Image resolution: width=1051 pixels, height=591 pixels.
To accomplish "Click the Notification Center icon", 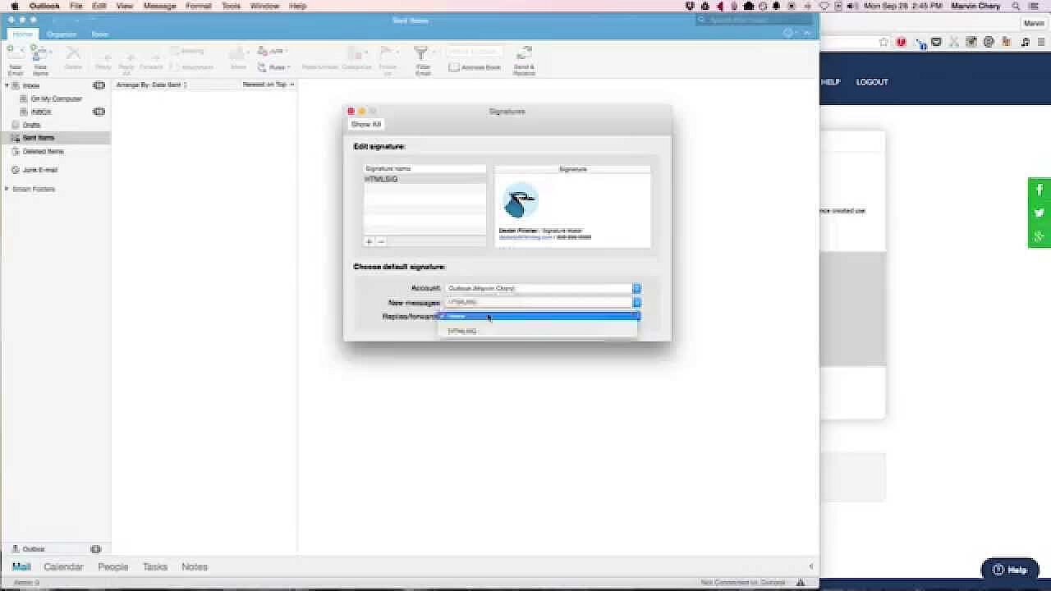I will coord(1034,6).
